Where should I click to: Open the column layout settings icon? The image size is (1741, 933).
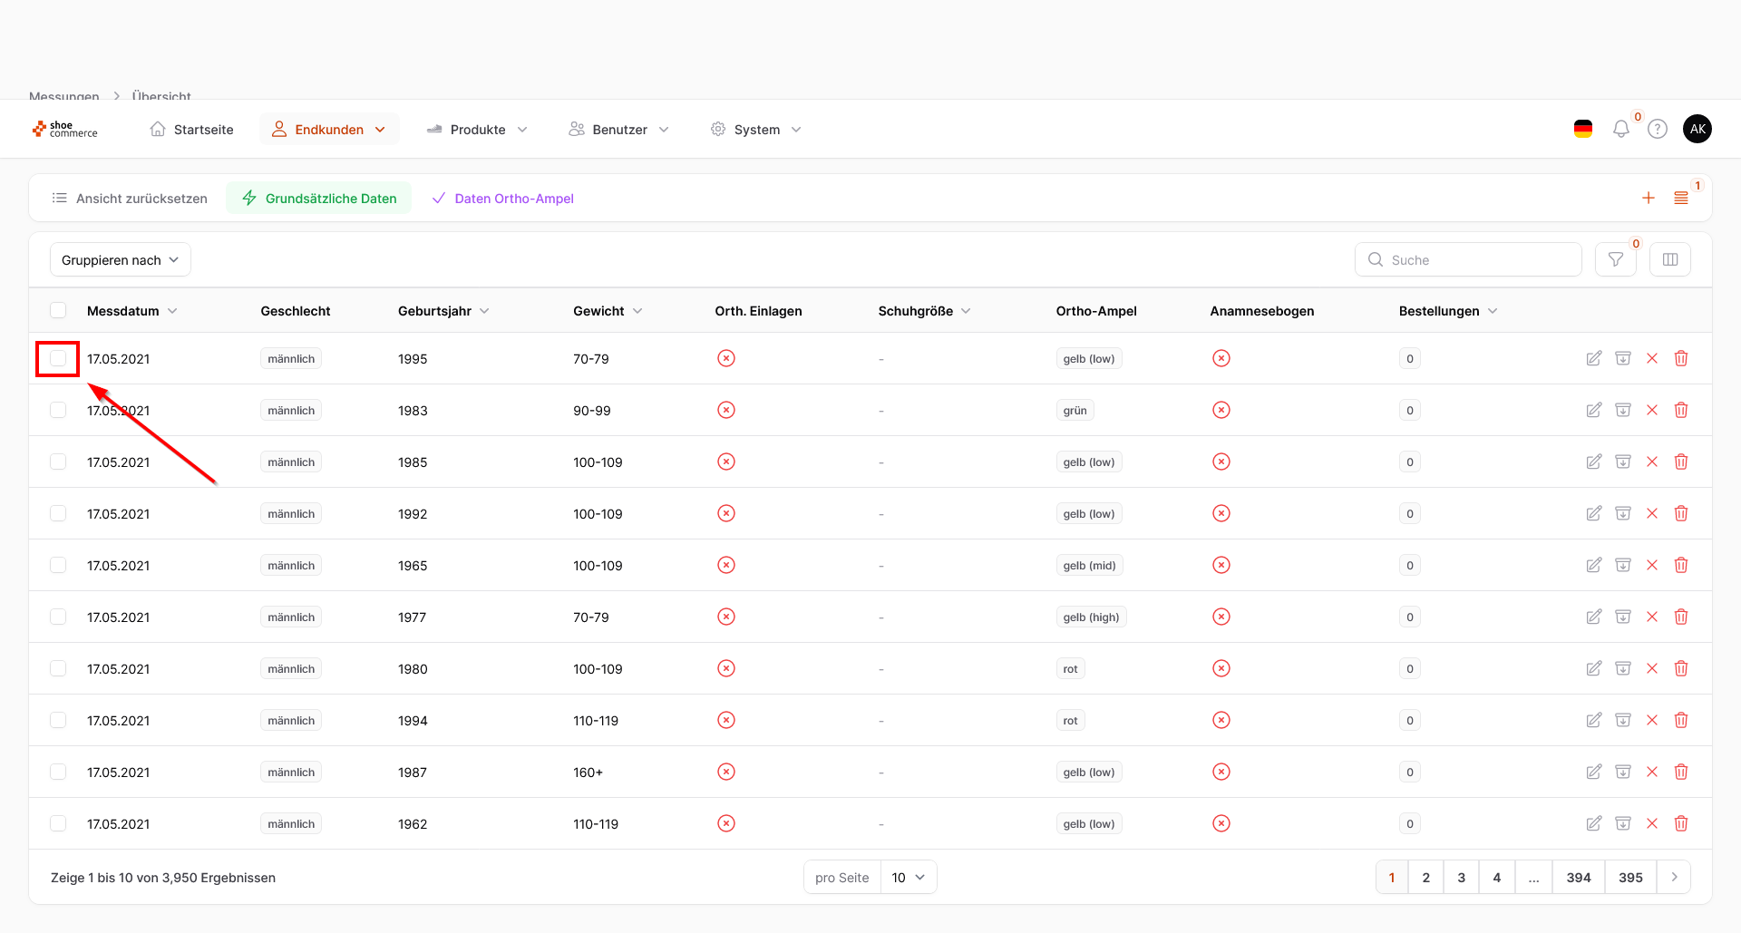[1669, 260]
